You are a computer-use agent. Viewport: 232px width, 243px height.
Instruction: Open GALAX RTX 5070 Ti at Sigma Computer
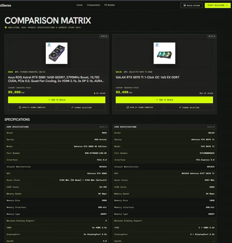point(140,107)
